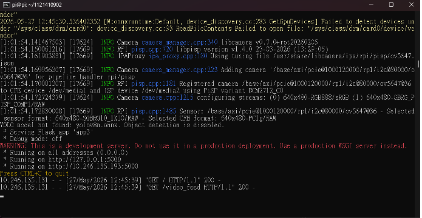Click the GET /video_feed log line
Viewport: 422px width, 218px height.
(x=128, y=187)
